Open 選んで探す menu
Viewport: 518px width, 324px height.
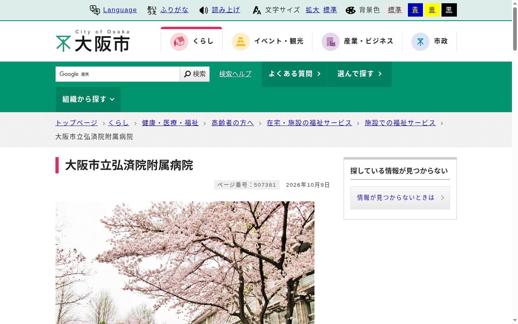[x=359, y=74]
